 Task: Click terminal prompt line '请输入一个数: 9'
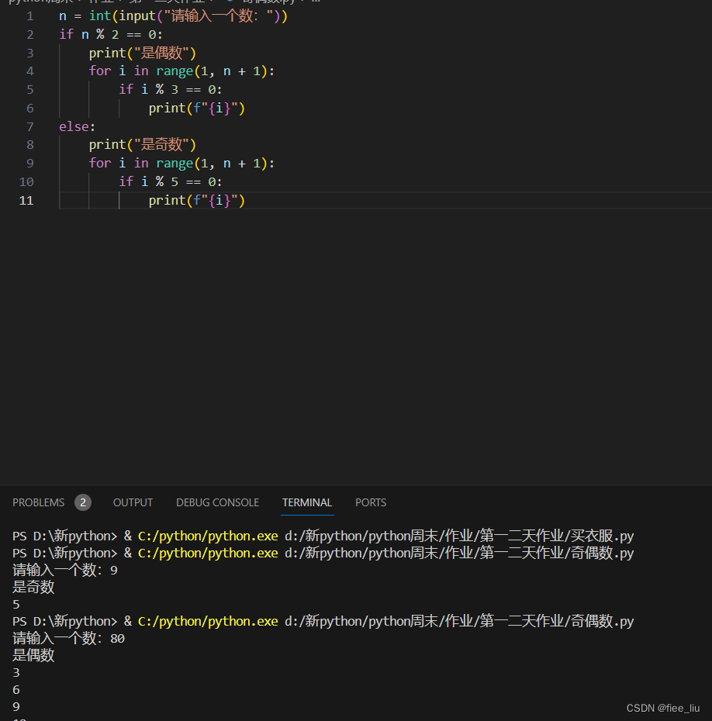(65, 570)
